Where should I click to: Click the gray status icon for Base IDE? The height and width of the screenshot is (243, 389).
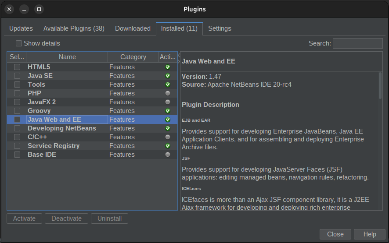167,155
